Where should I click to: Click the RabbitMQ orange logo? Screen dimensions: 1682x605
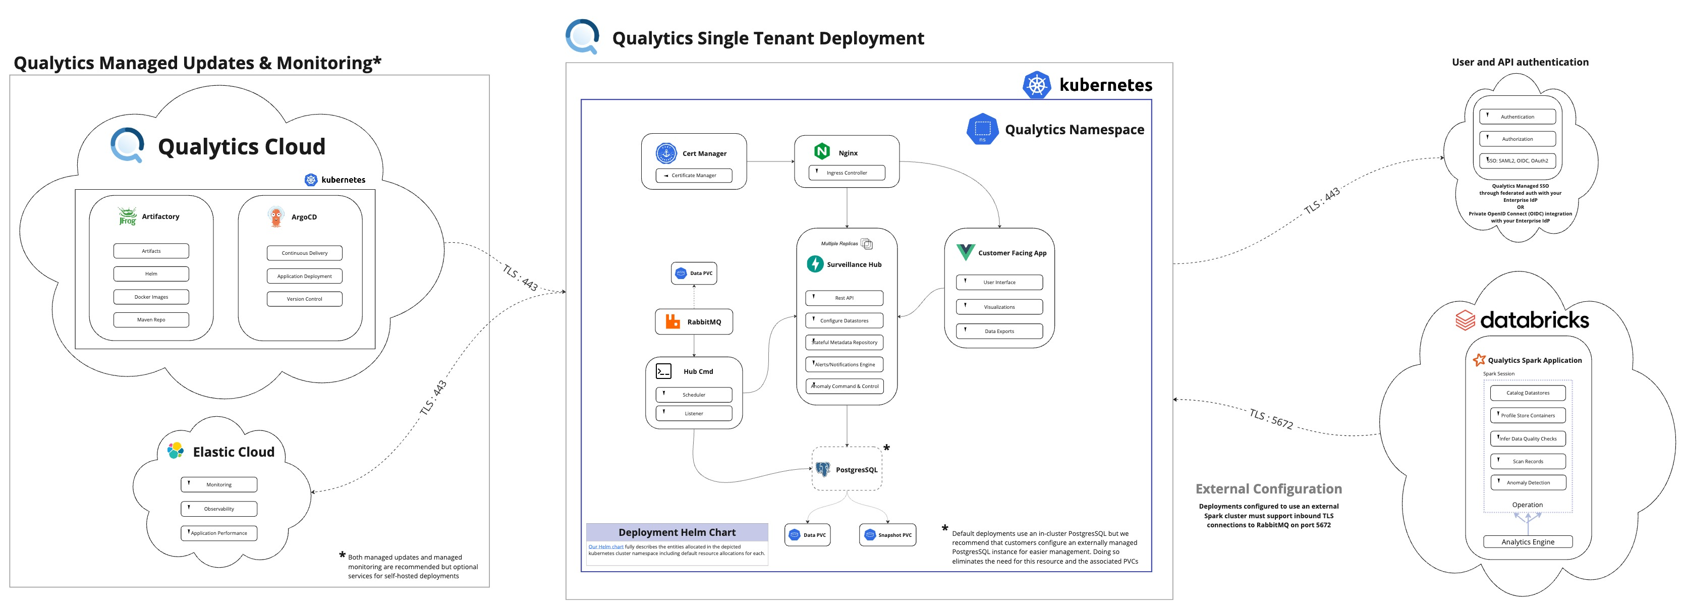(x=672, y=321)
